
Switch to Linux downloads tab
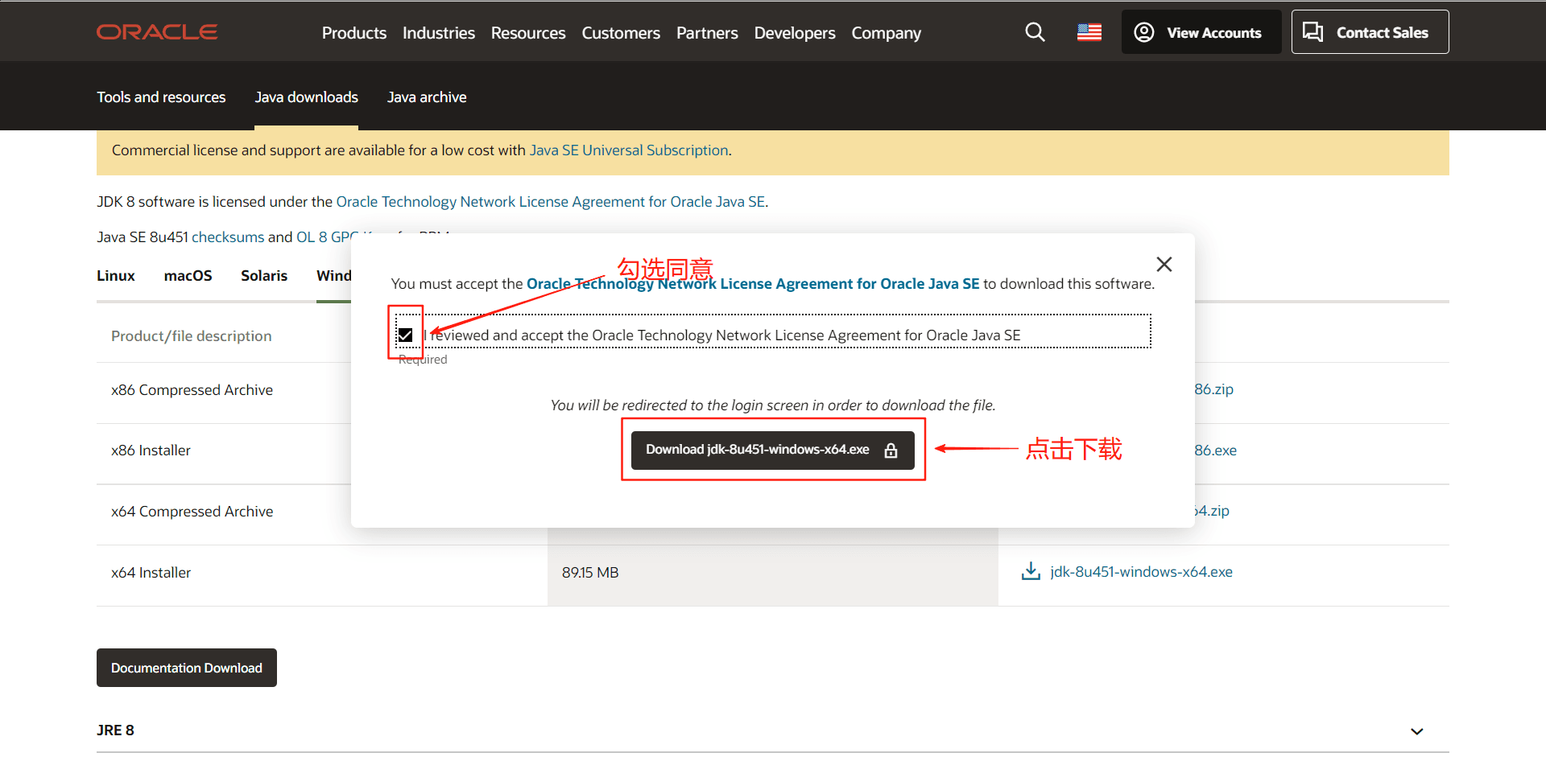(116, 276)
